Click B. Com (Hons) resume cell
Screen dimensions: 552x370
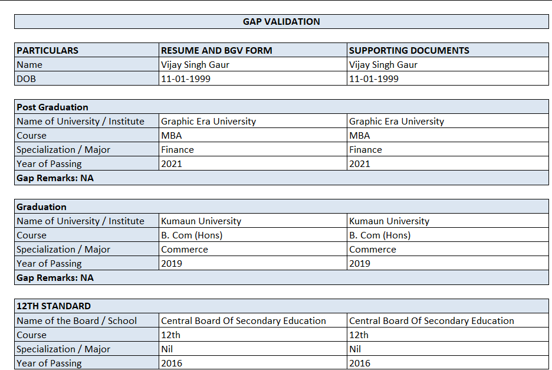tap(253, 235)
